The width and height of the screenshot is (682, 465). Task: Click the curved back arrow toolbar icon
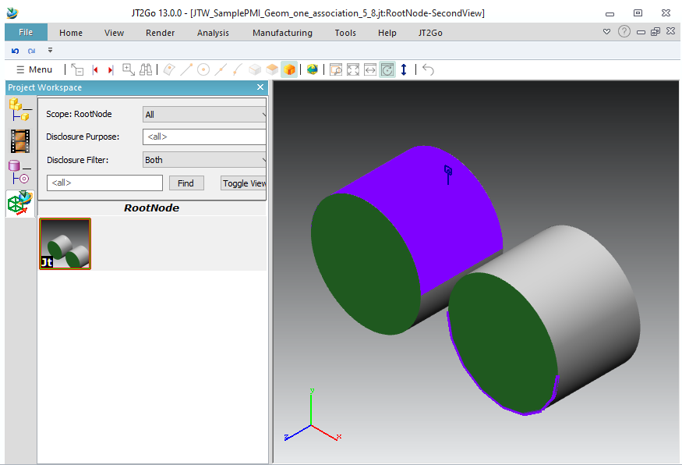tap(428, 69)
